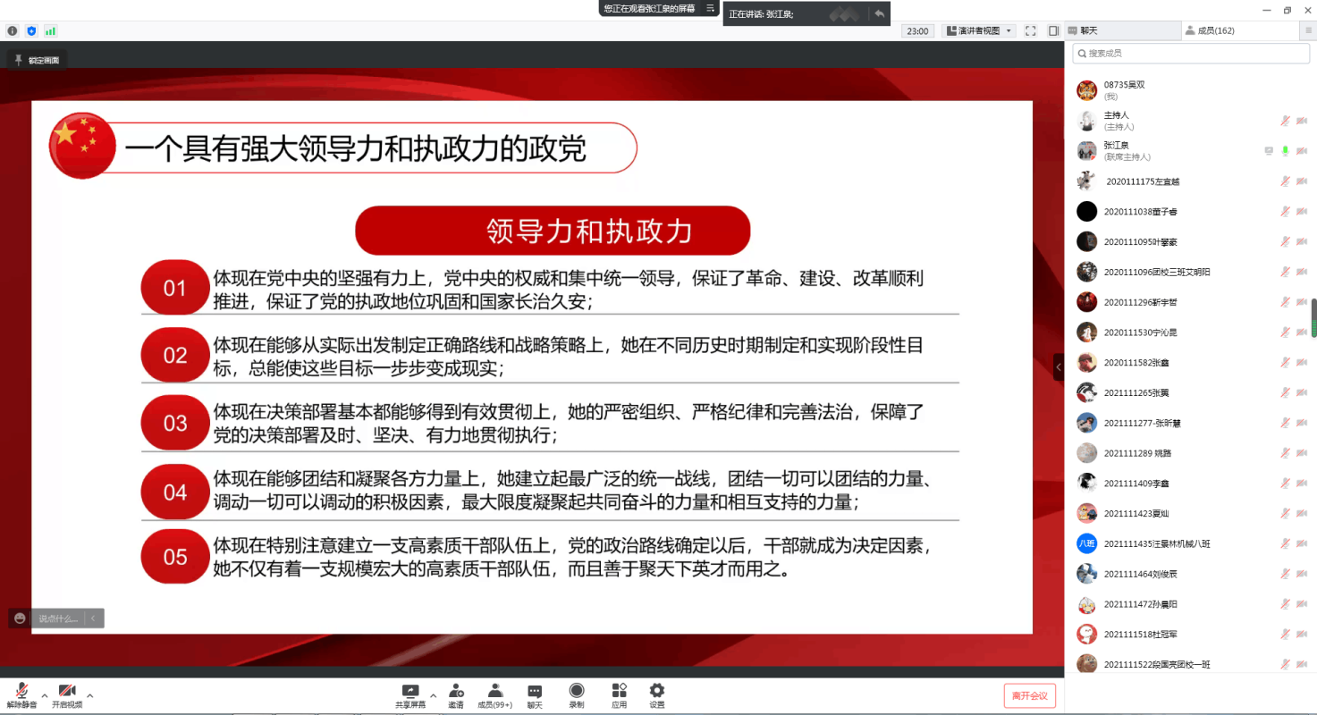Click the 搜索成员 search members field
The height and width of the screenshot is (715, 1317).
[x=1191, y=54]
